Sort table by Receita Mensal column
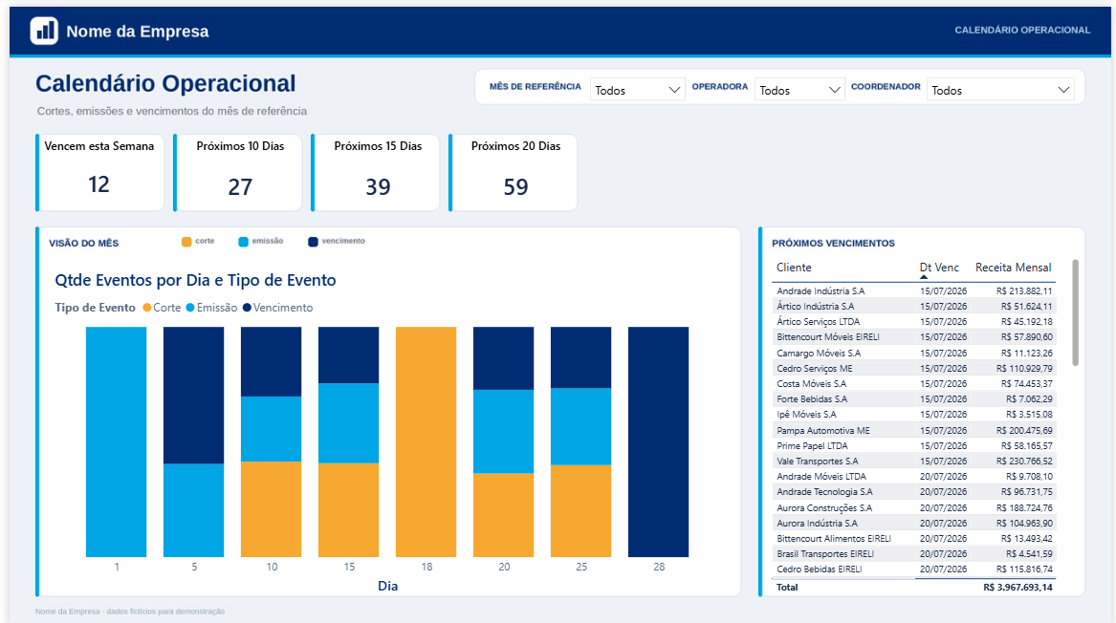The width and height of the screenshot is (1116, 623). (1013, 268)
